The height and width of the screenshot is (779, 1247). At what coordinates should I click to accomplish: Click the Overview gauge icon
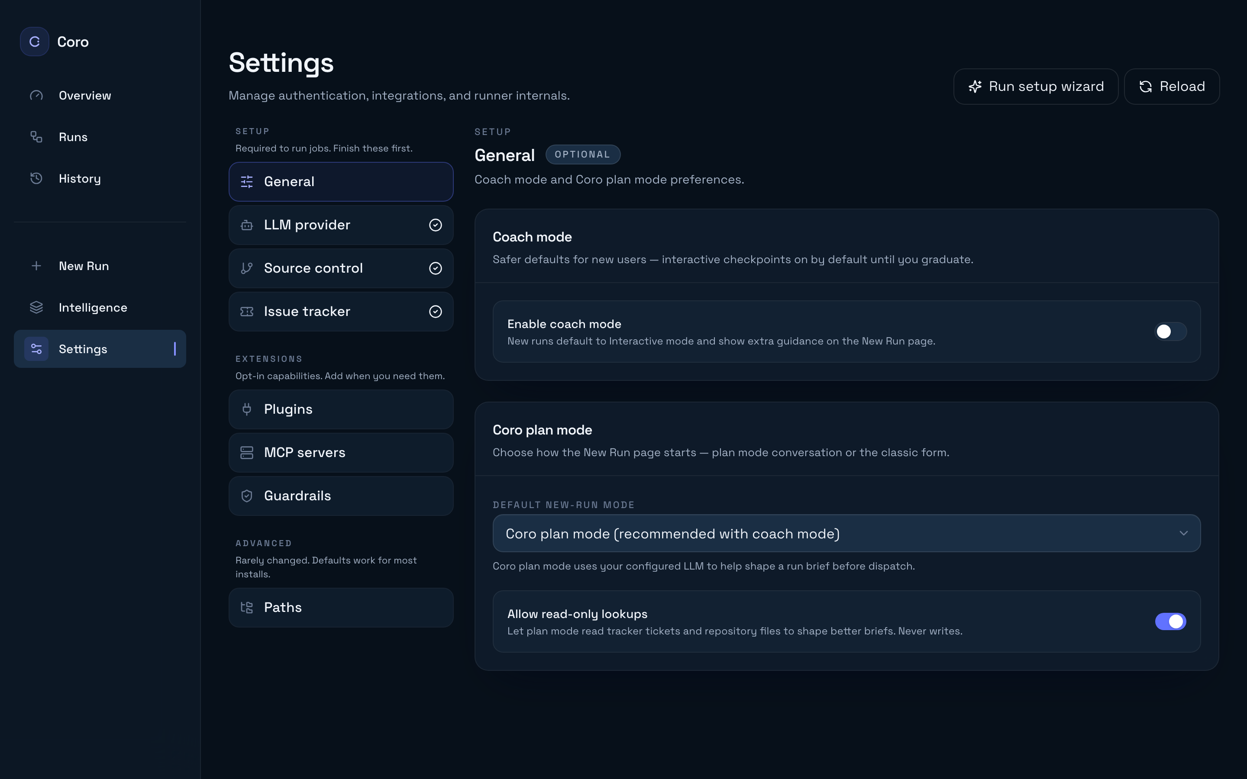36,95
